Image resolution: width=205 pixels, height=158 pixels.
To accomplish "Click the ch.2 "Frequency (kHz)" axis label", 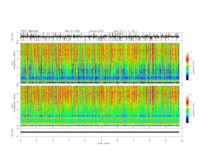I will pyautogui.click(x=14, y=102).
